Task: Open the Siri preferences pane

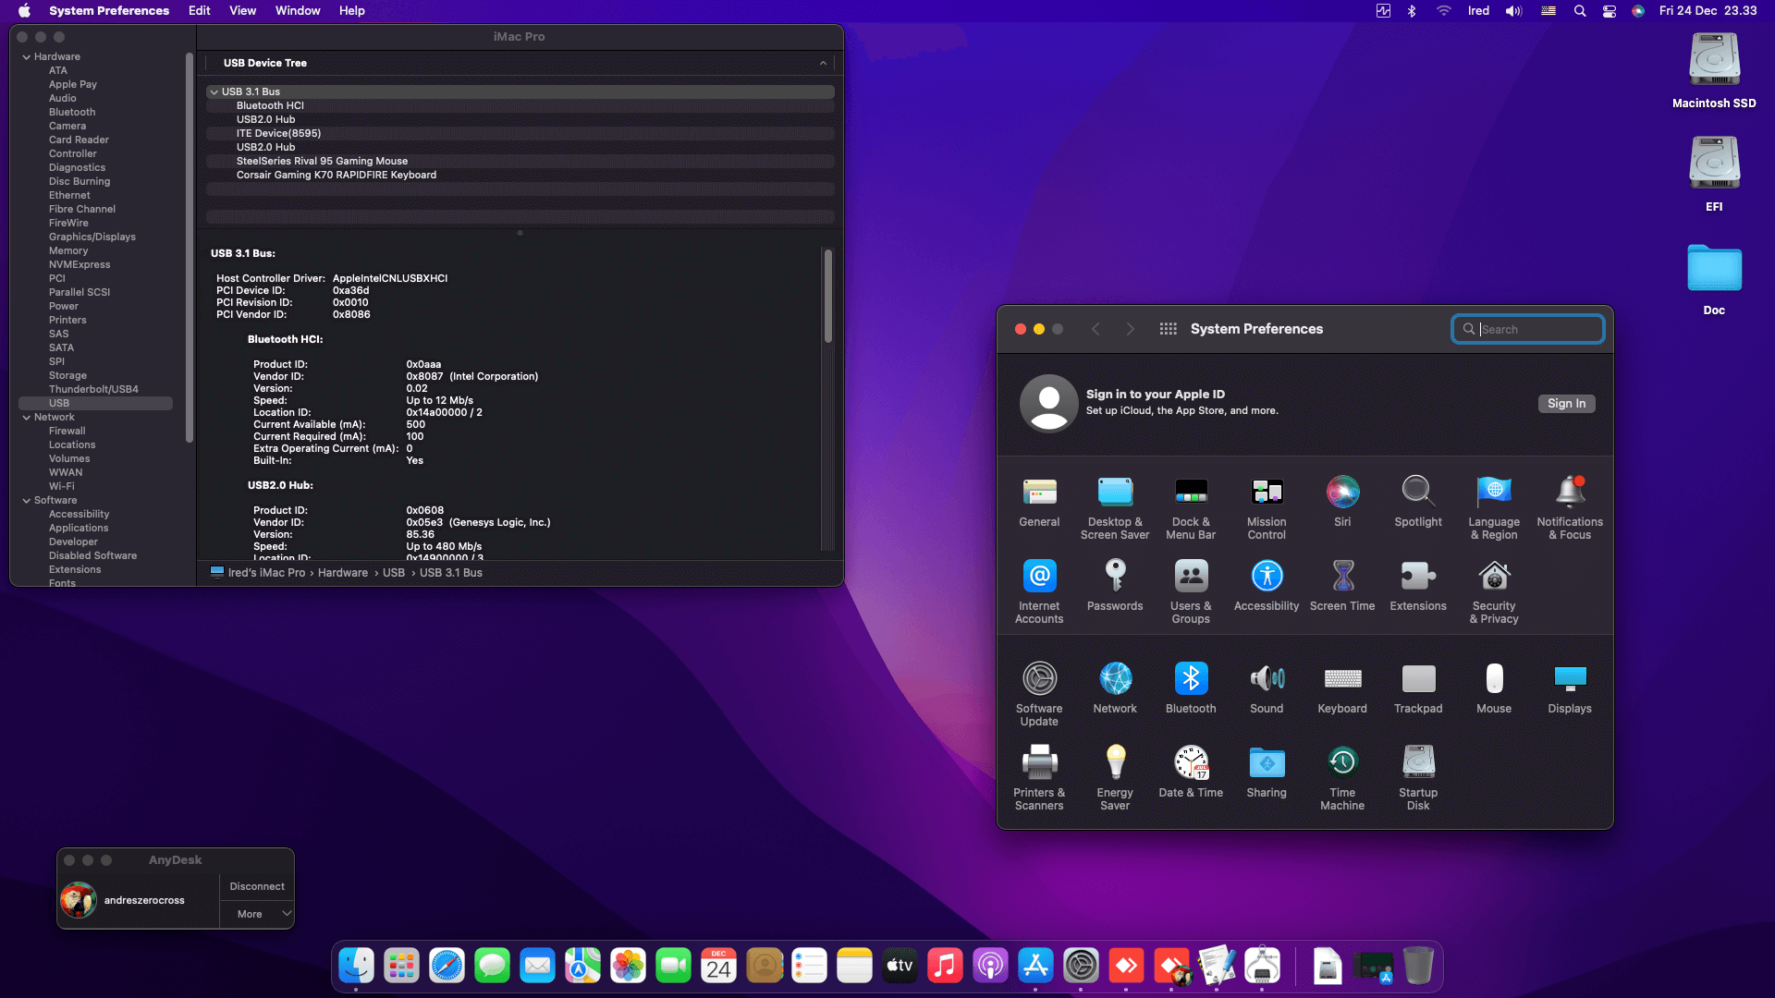Action: click(x=1342, y=502)
